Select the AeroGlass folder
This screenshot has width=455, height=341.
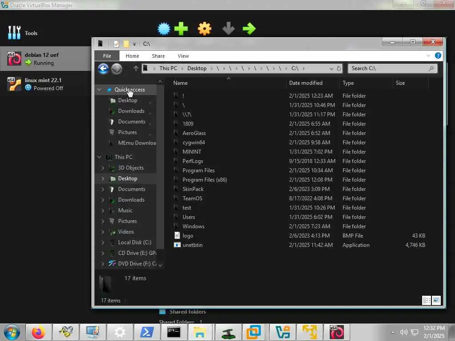click(194, 133)
